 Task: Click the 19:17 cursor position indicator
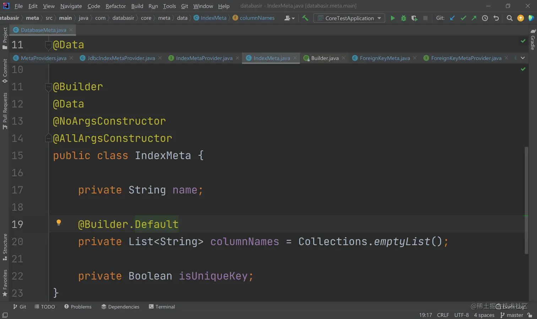coord(425,315)
